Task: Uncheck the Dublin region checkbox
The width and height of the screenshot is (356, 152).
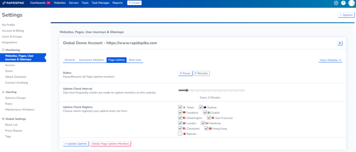Action: coord(205,112)
